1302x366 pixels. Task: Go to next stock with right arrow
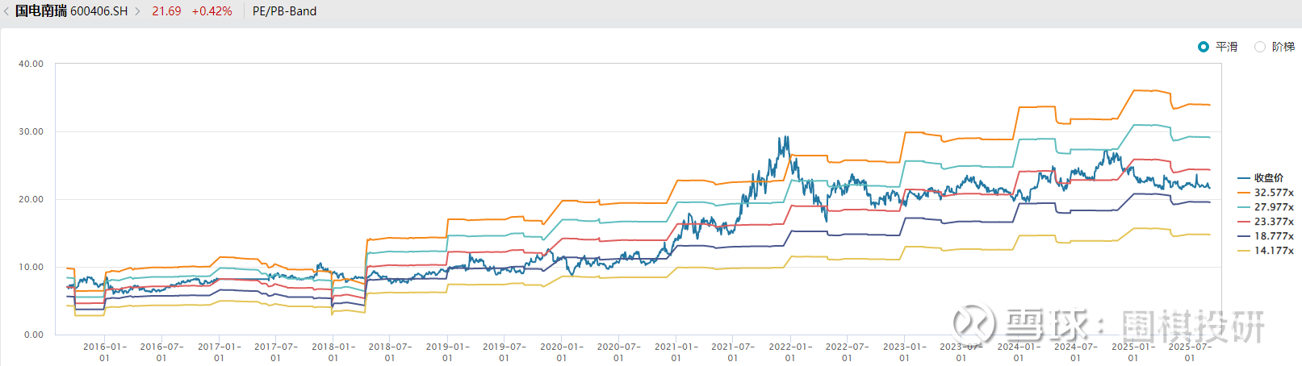(137, 11)
